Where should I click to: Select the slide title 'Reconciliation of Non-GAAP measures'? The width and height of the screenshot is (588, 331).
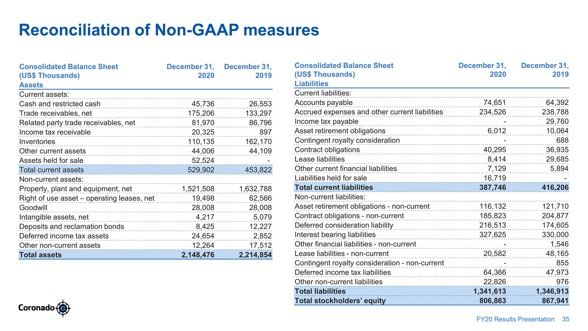pos(169,30)
